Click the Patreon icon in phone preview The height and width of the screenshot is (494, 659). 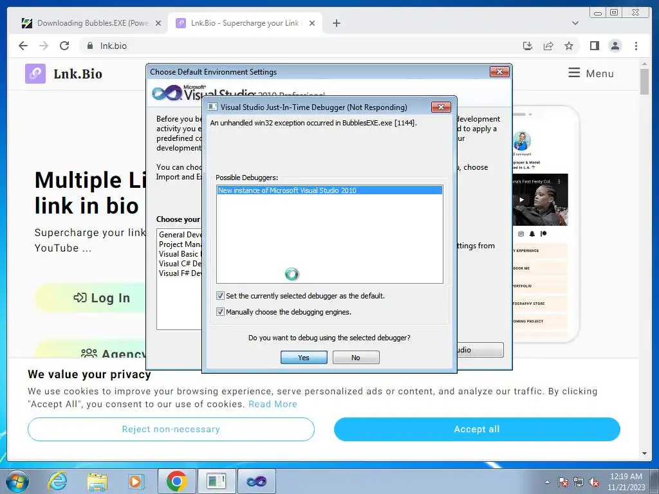tap(543, 233)
